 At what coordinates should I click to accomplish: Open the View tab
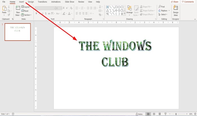click(x=90, y=2)
